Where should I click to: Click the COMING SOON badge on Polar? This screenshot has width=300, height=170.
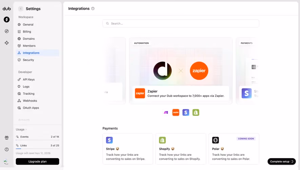pos(246,139)
